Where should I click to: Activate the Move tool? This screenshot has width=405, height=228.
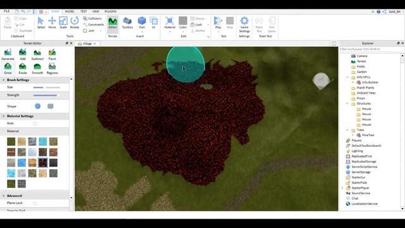click(52, 23)
